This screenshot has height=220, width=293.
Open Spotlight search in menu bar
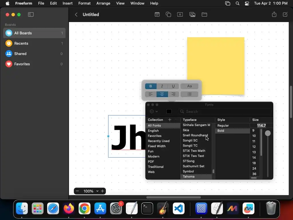pyautogui.click(x=237, y=3)
